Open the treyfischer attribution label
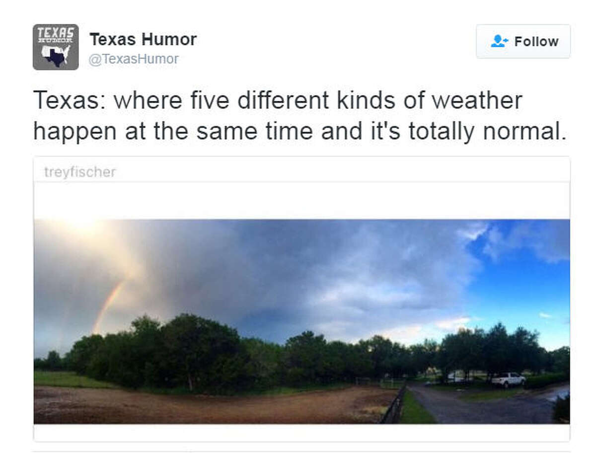Image resolution: width=596 pixels, height=453 pixels. 78,171
